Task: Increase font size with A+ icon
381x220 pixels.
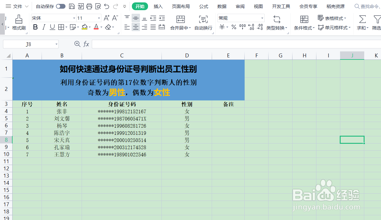Action: (106, 18)
